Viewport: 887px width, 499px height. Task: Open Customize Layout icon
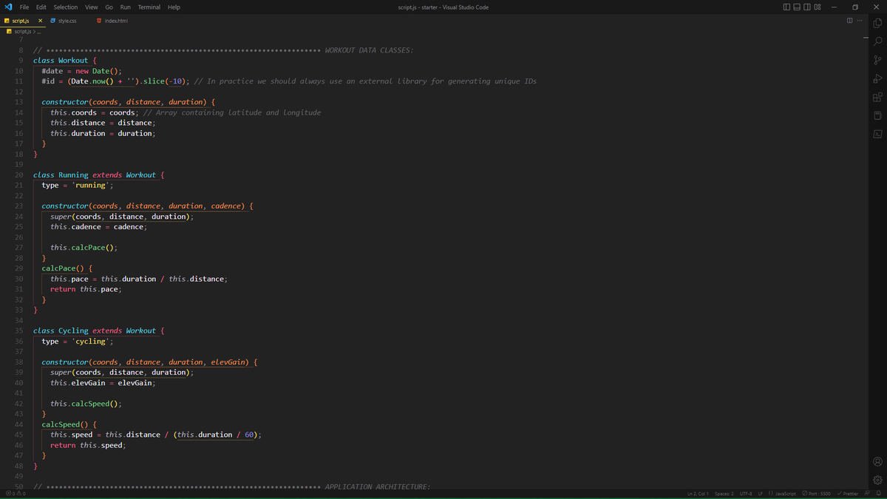(x=818, y=7)
